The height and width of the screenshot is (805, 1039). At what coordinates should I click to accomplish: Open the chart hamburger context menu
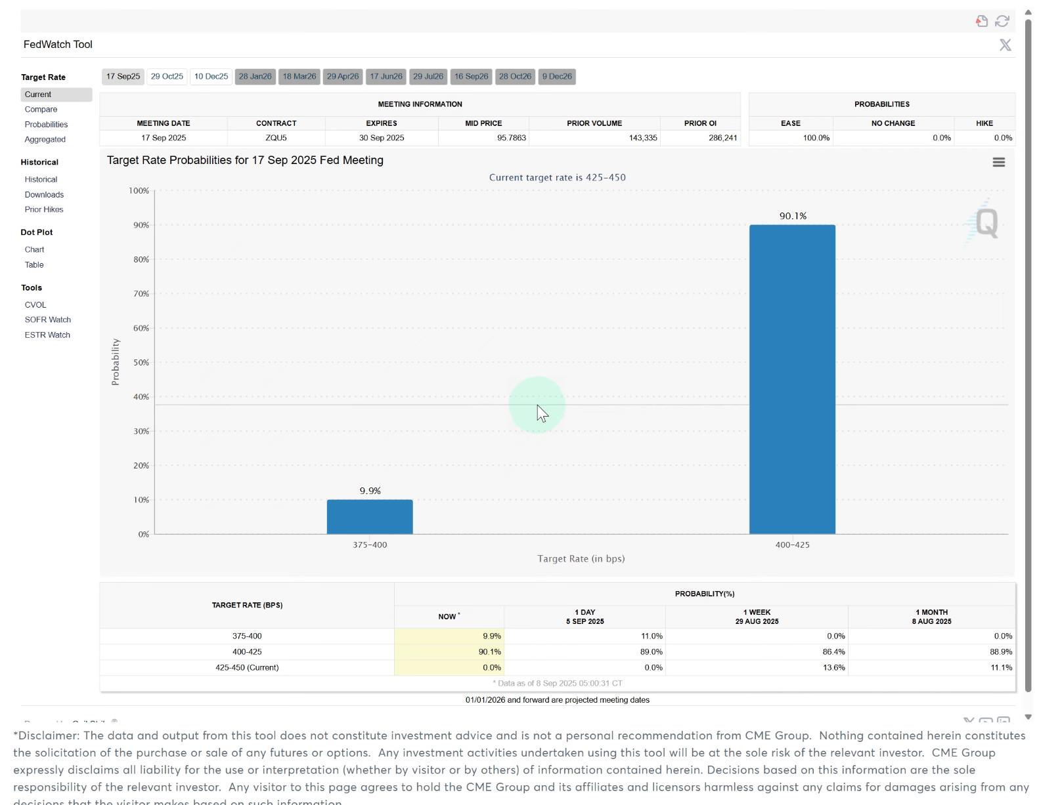(998, 162)
